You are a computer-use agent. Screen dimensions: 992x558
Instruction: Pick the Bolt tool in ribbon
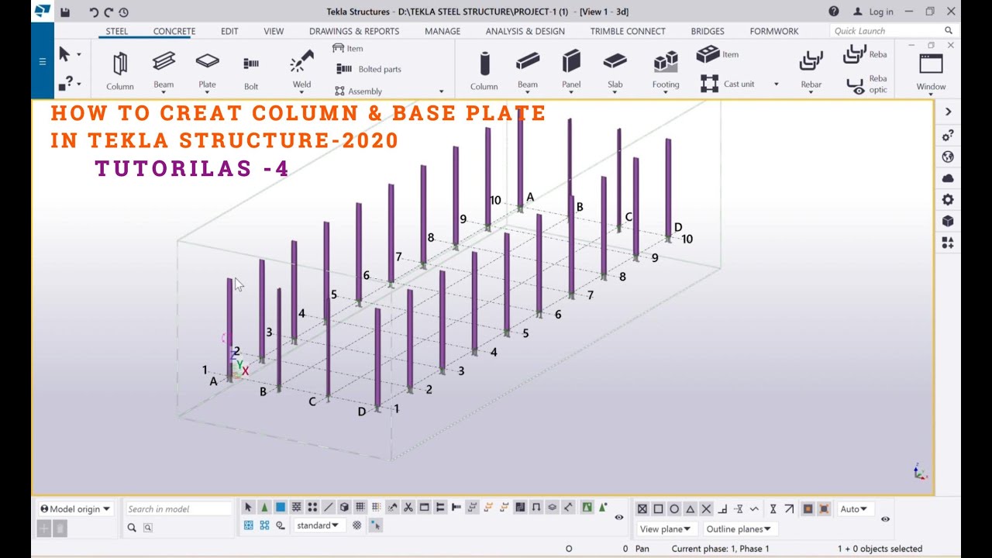tap(251, 73)
